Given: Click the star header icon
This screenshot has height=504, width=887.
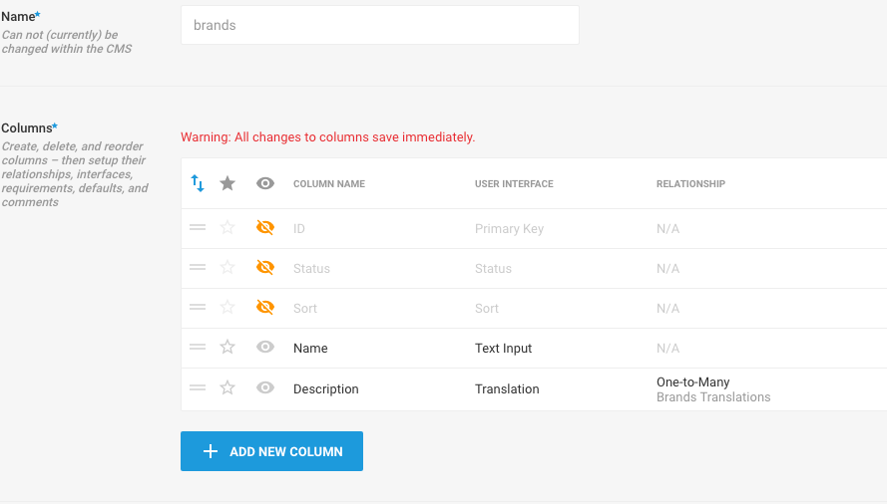Looking at the screenshot, I should click(x=227, y=183).
